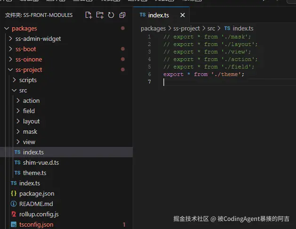Image resolution: width=296 pixels, height=229 pixels.
Task: Click line number 6 in the gutter
Action: click(149, 74)
